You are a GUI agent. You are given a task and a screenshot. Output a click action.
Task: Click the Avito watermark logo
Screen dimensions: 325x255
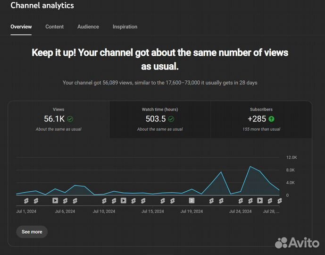pos(297,243)
